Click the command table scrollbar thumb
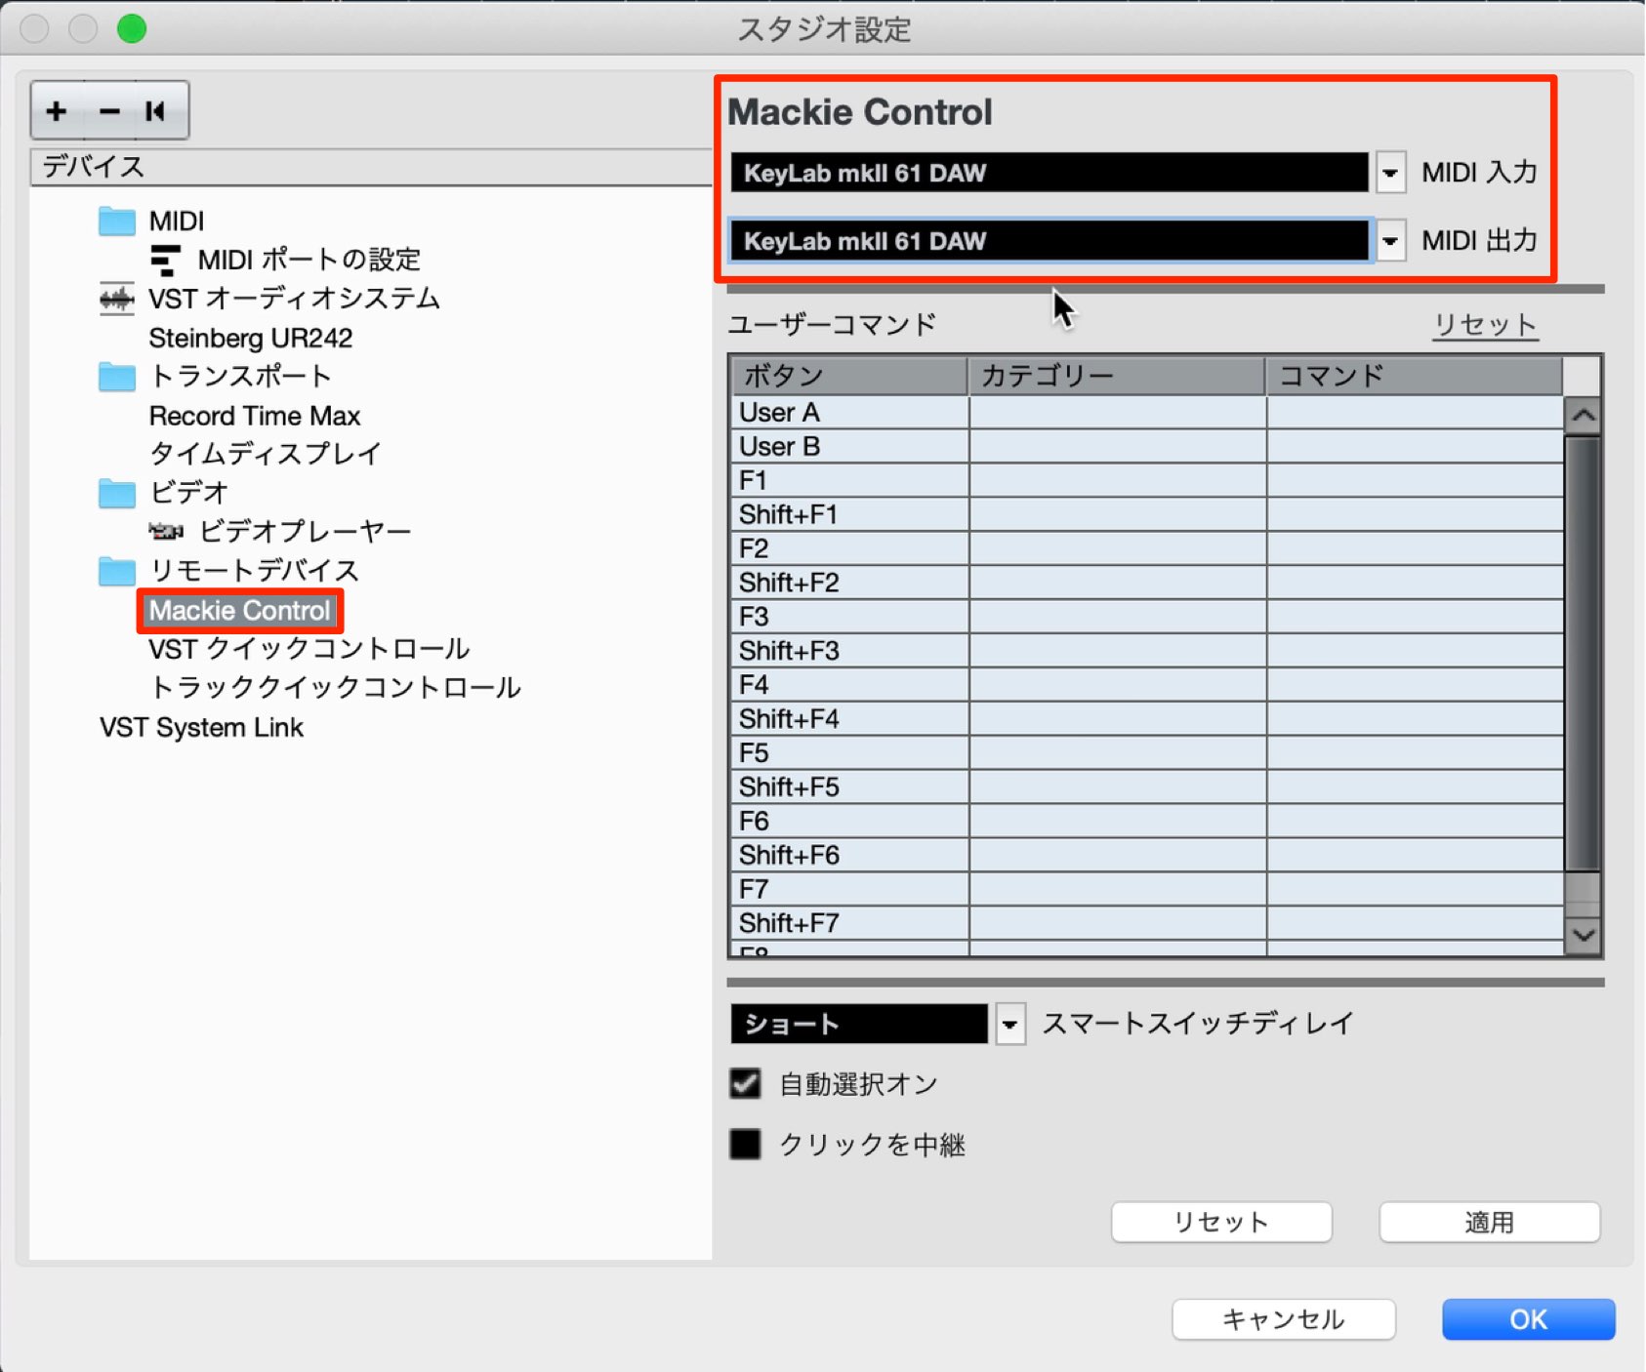The height and width of the screenshot is (1372, 1646). (x=1583, y=654)
